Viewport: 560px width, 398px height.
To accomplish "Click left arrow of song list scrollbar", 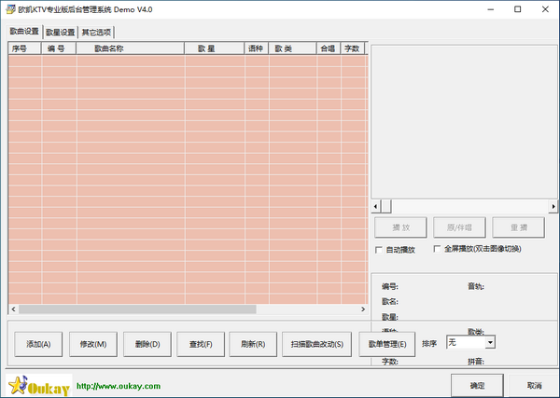I will (13, 309).
